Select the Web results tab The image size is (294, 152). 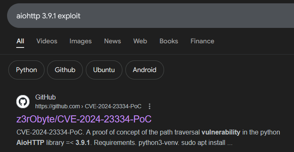click(140, 41)
